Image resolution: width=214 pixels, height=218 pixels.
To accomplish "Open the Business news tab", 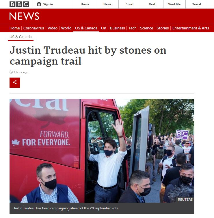I will click(117, 28).
